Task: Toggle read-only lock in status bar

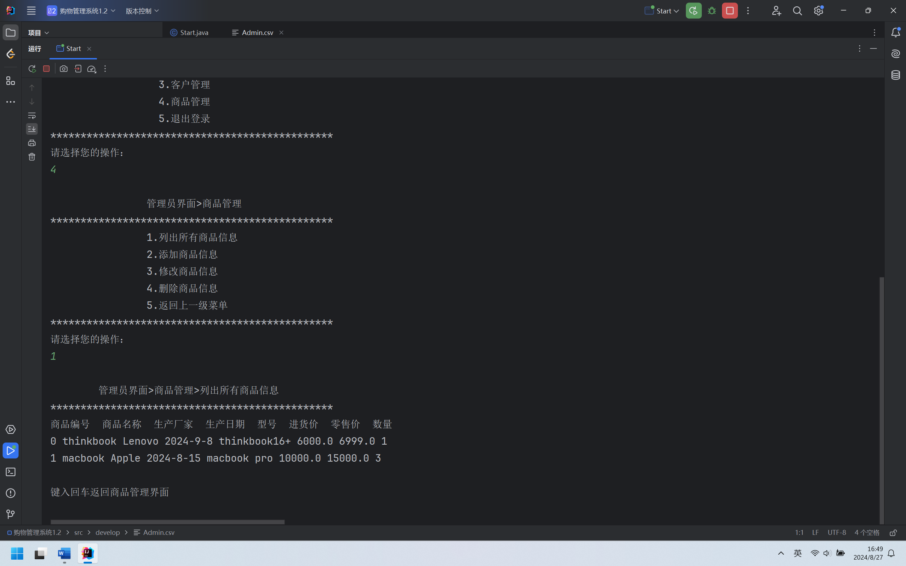Action: (893, 532)
